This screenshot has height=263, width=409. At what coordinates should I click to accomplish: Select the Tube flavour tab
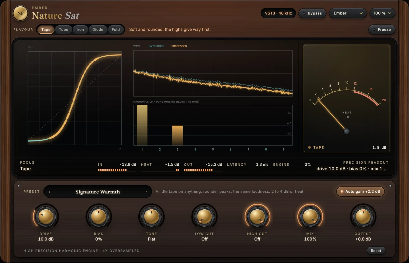click(64, 30)
